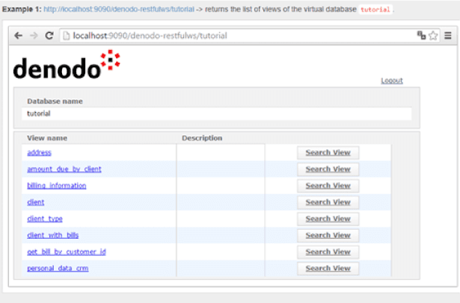The image size is (460, 303).
Task: Click the browser back arrow
Action: click(18, 36)
